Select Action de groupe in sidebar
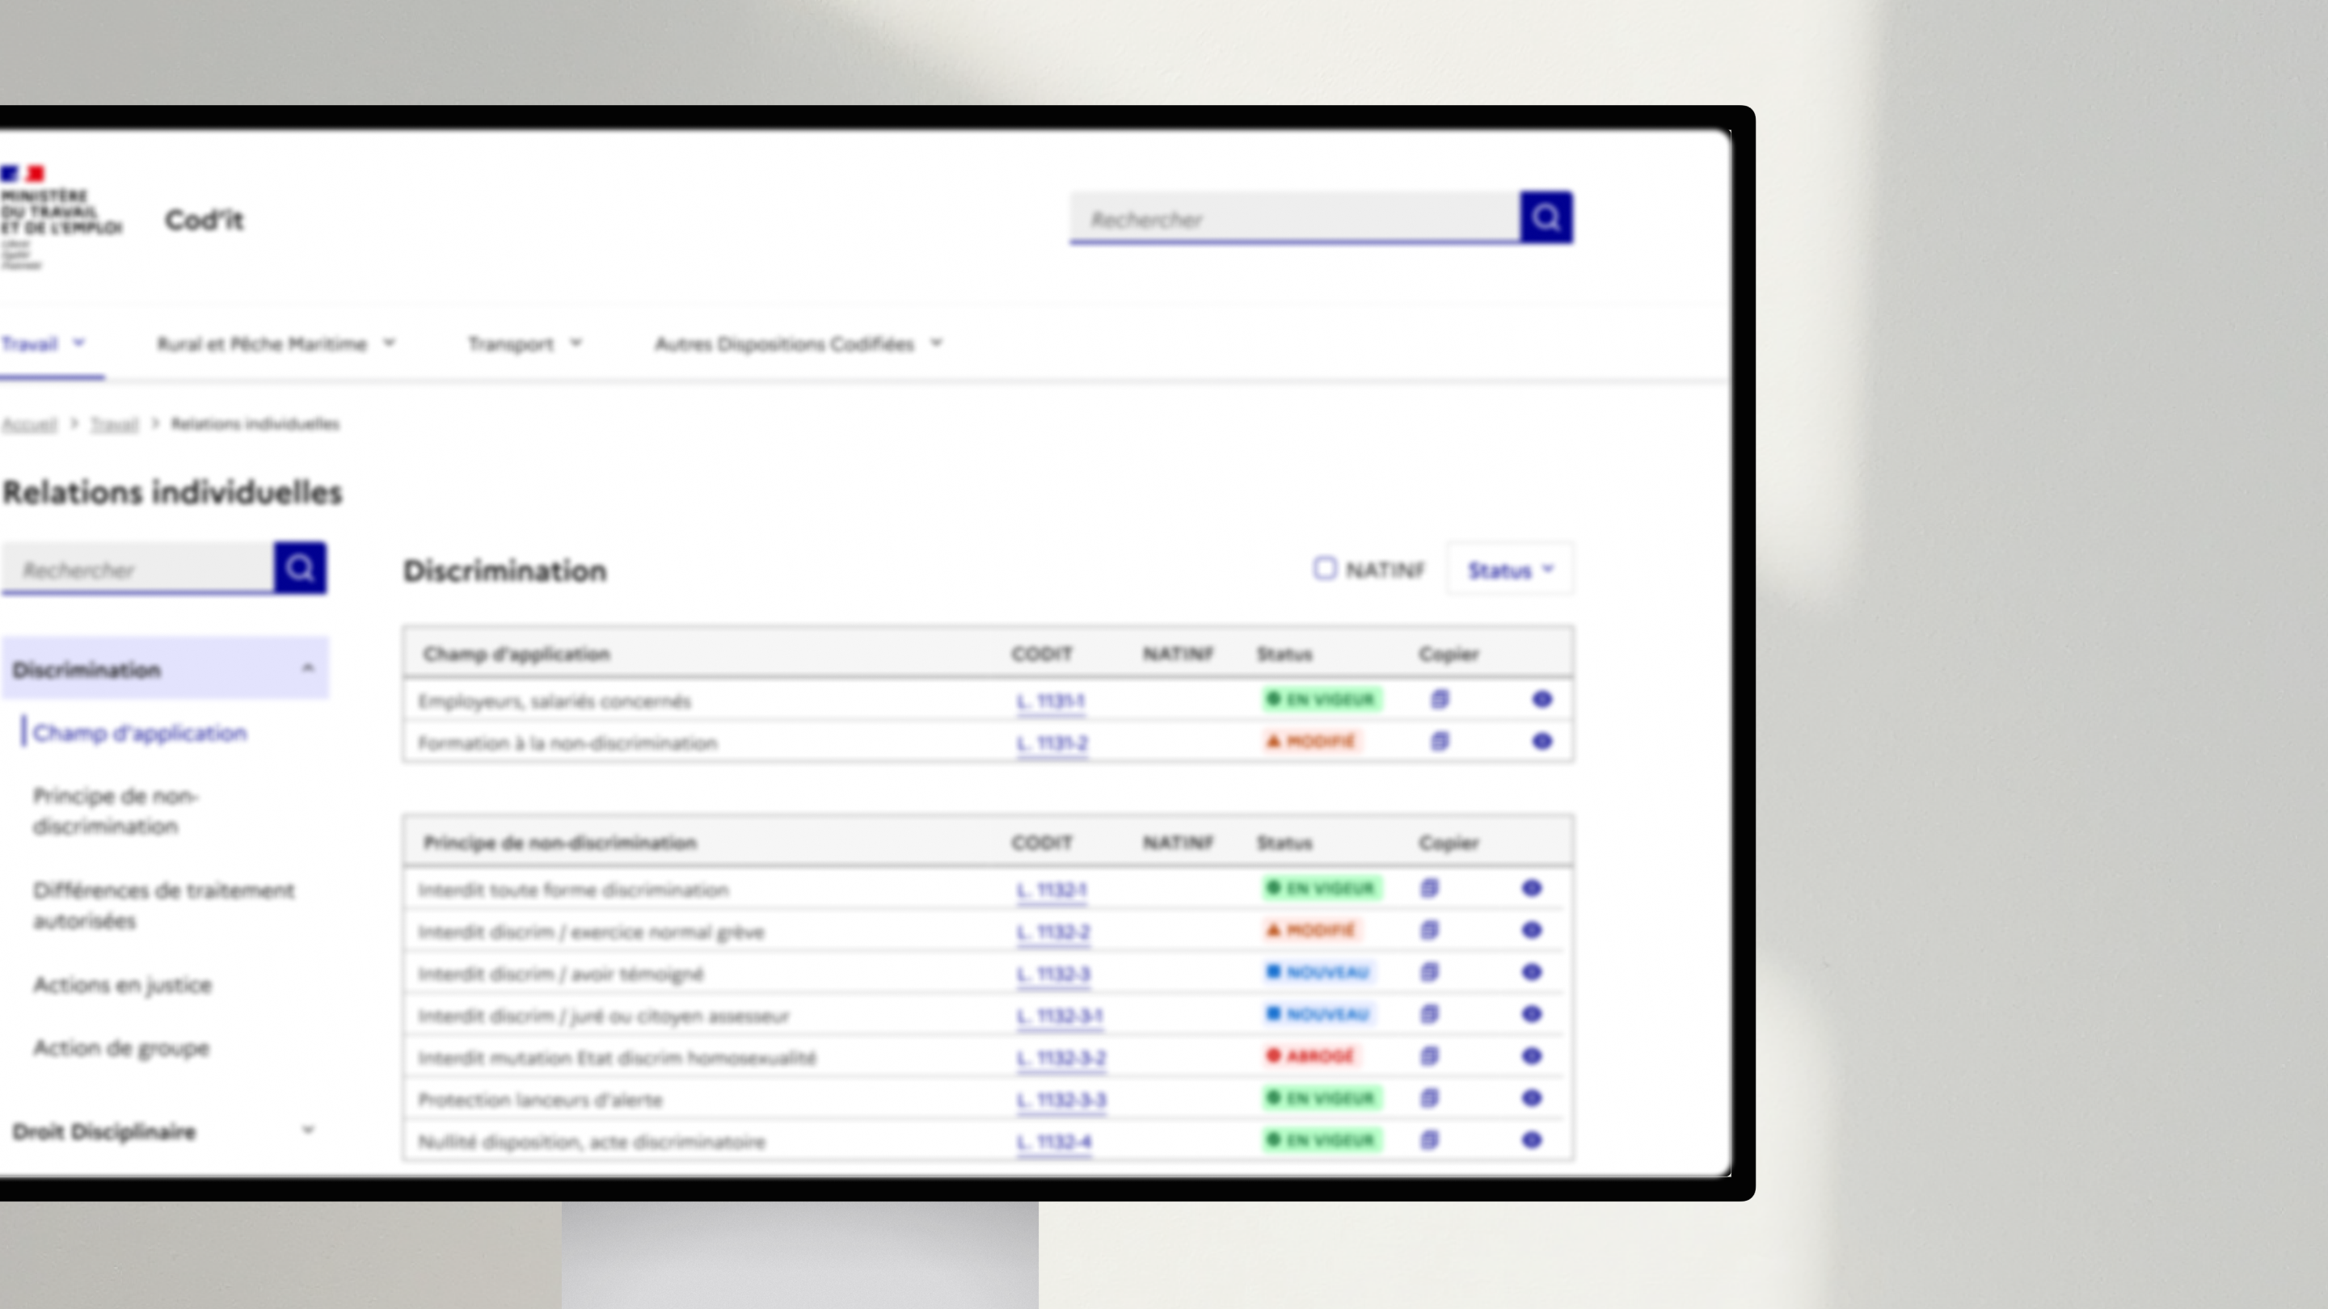Screen dimensions: 2328x1309 121,1048
